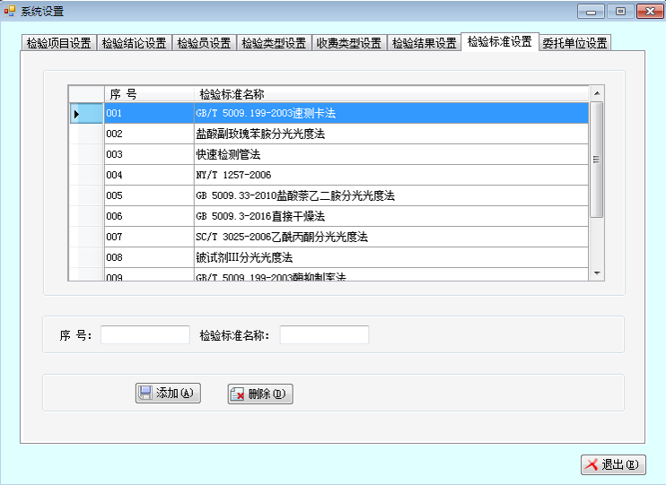This screenshot has height=485, width=666.
Task: Open the 收费类型设置 tab
Action: click(348, 44)
